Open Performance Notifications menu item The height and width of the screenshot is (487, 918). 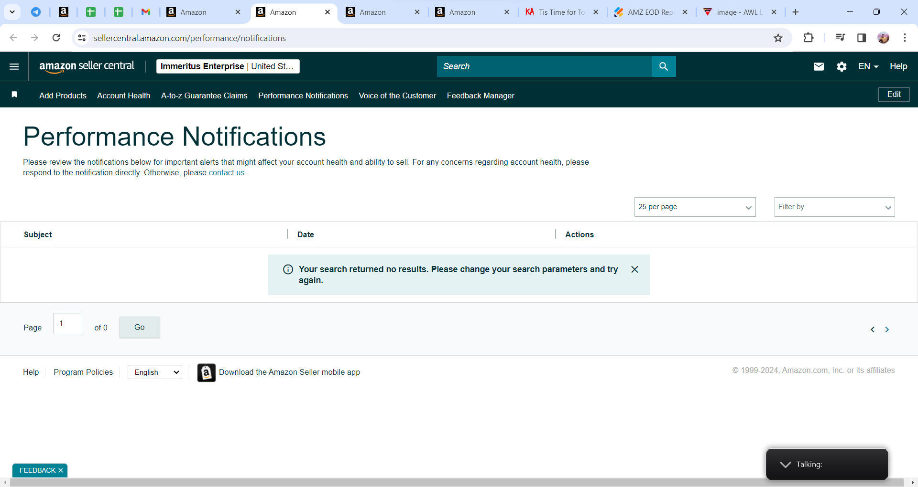tap(303, 95)
